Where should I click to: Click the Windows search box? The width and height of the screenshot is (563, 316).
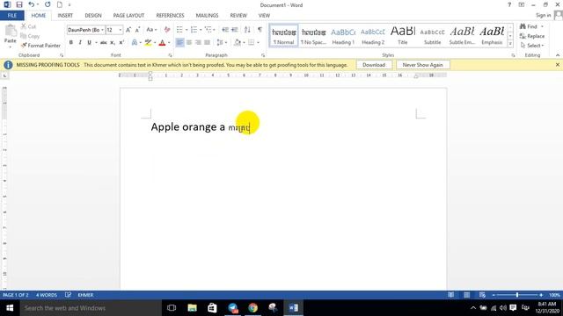click(x=91, y=308)
